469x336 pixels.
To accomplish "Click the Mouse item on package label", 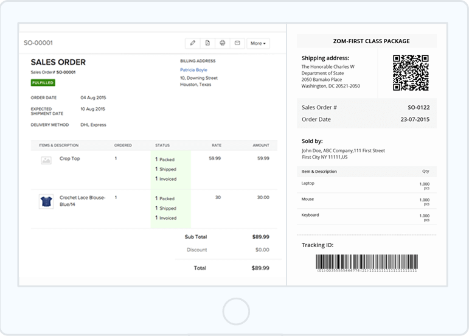I will coord(307,199).
